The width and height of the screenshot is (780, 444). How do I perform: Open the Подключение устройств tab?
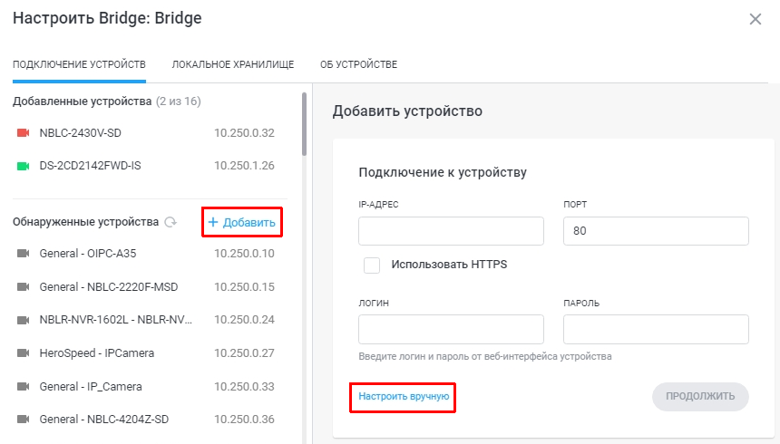click(79, 64)
